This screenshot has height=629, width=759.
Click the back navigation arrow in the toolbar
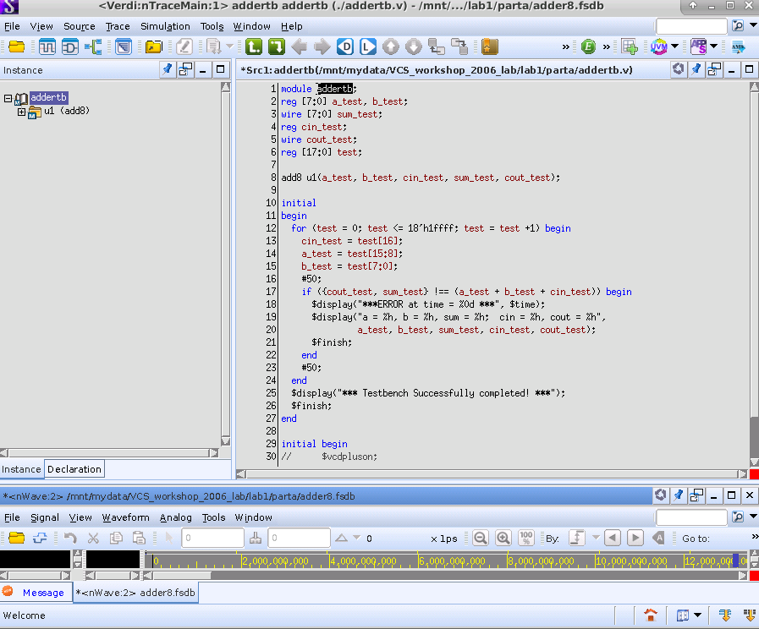click(x=298, y=46)
